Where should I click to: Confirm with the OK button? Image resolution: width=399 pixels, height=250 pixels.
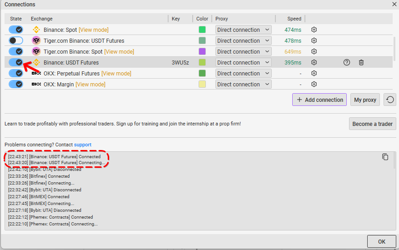tap(381, 241)
